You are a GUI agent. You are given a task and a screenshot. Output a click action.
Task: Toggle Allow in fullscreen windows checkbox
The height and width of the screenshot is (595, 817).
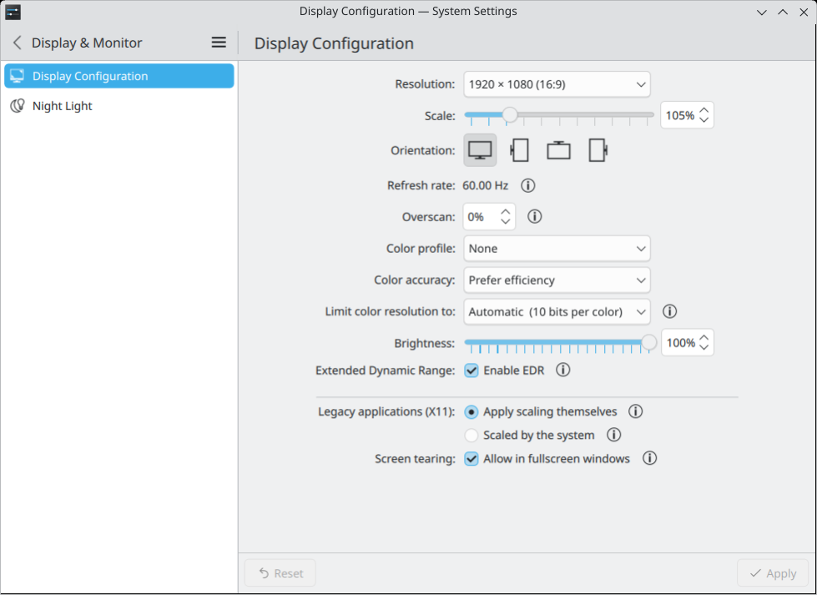click(472, 459)
